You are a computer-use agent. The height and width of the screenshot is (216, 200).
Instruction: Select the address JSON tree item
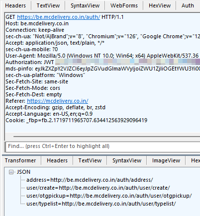pos(90,180)
